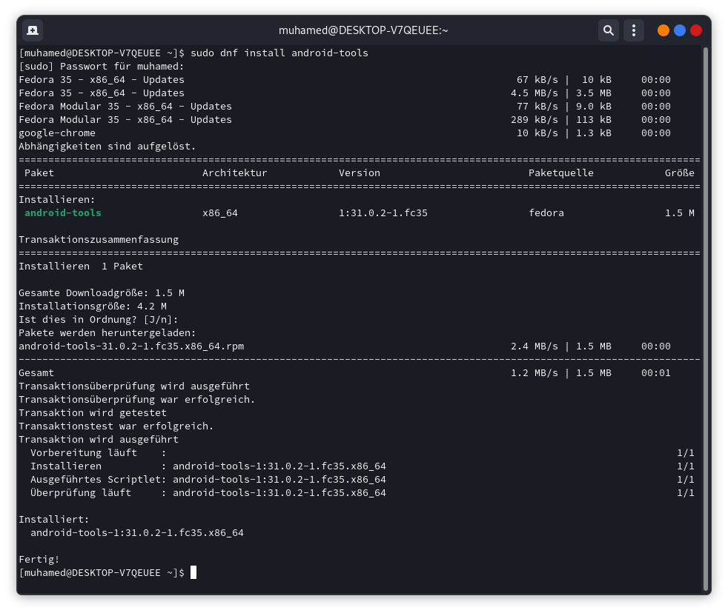Click the "Fertig!" completion message

pyautogui.click(x=39, y=560)
